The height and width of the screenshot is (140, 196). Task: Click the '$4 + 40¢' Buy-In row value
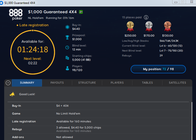tap(62, 106)
